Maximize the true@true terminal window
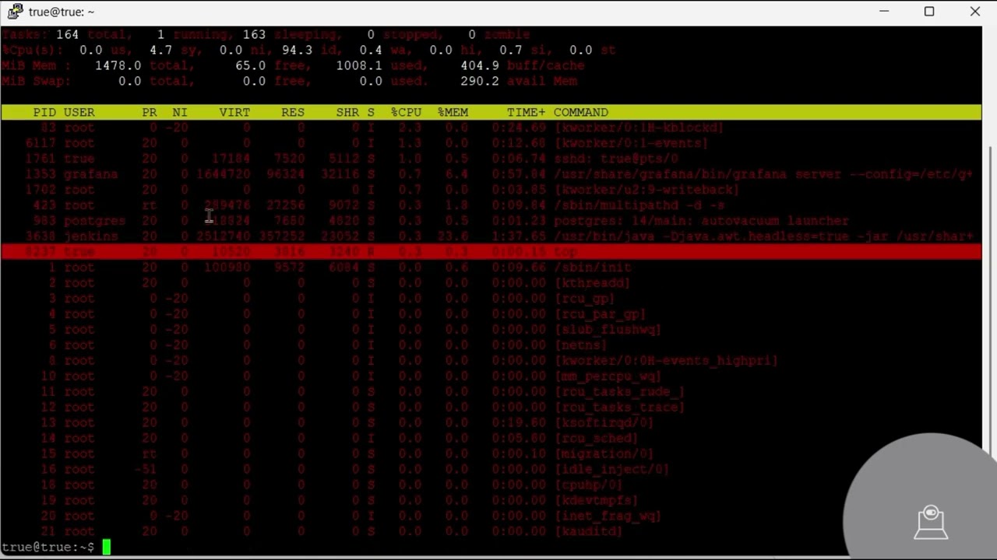The height and width of the screenshot is (560, 997). 929,12
